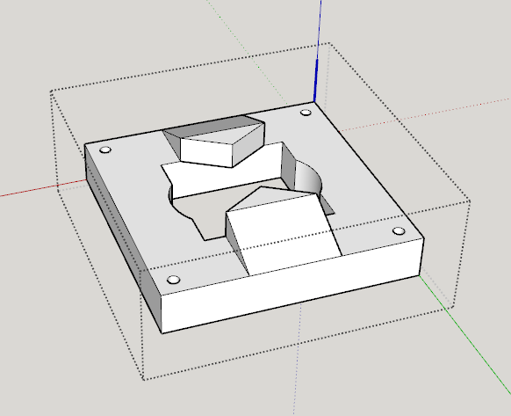This screenshot has width=511, height=416.
Task: Select the mounting hole nearest the blue axis
Action: (x=306, y=113)
